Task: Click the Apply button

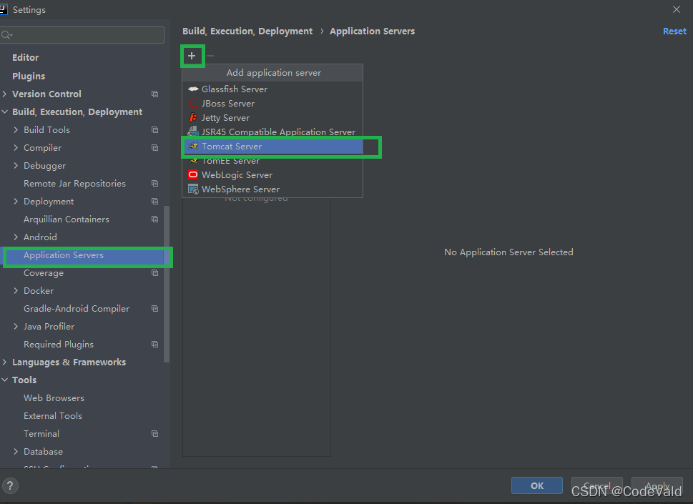Action: tap(657, 486)
